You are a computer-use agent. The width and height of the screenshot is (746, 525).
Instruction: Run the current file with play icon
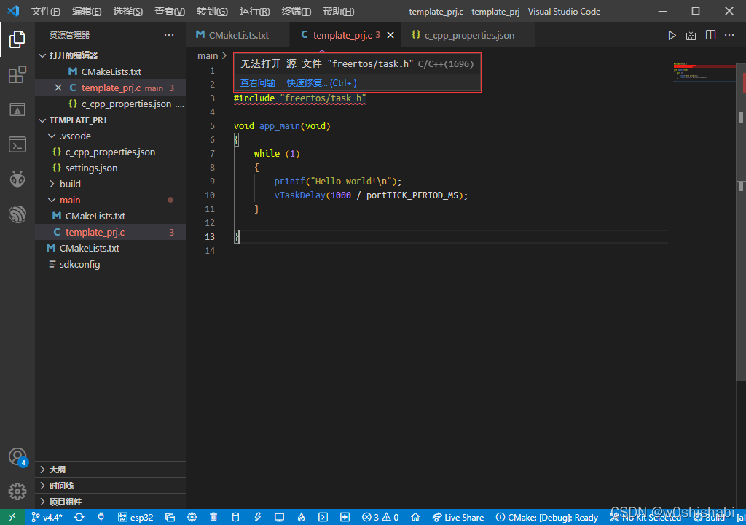click(x=672, y=35)
